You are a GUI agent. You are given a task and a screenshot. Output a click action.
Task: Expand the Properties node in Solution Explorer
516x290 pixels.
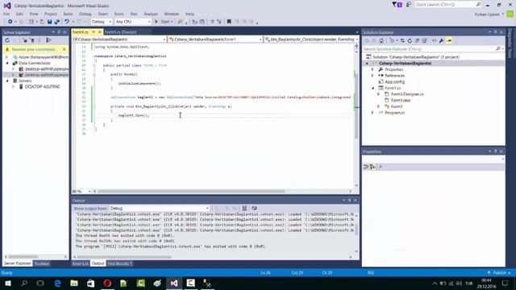[x=372, y=69]
